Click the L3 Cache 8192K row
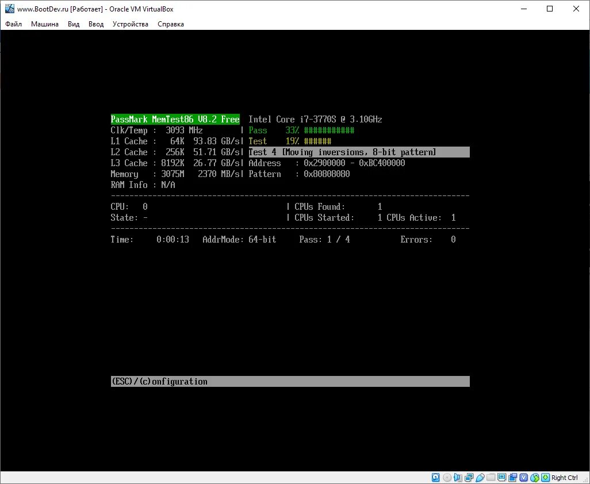Viewport: 590px width, 484px height. coord(175,163)
